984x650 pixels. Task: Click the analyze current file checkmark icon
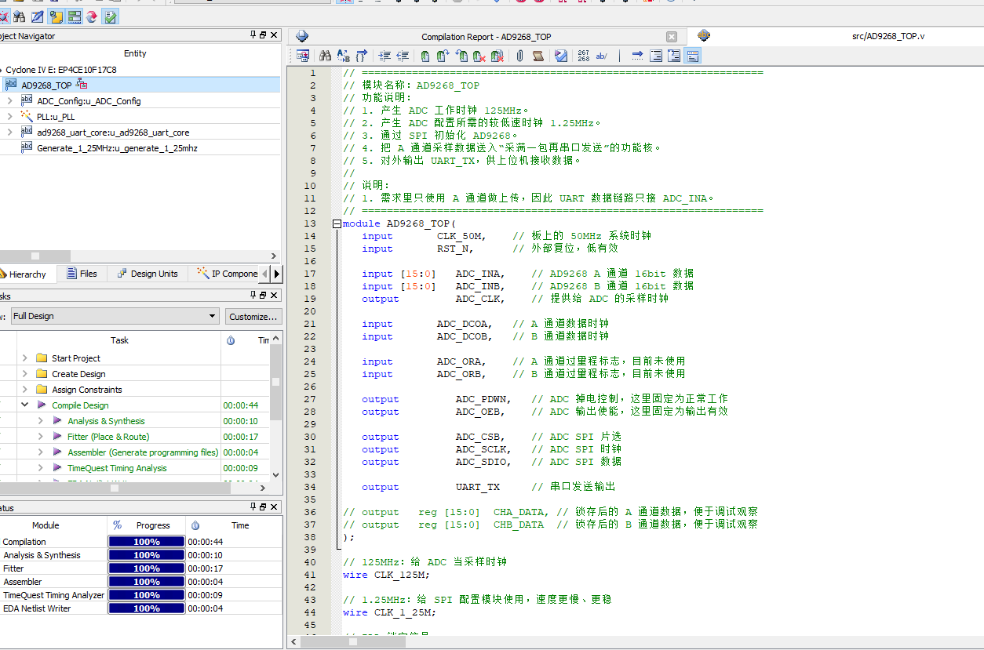561,56
